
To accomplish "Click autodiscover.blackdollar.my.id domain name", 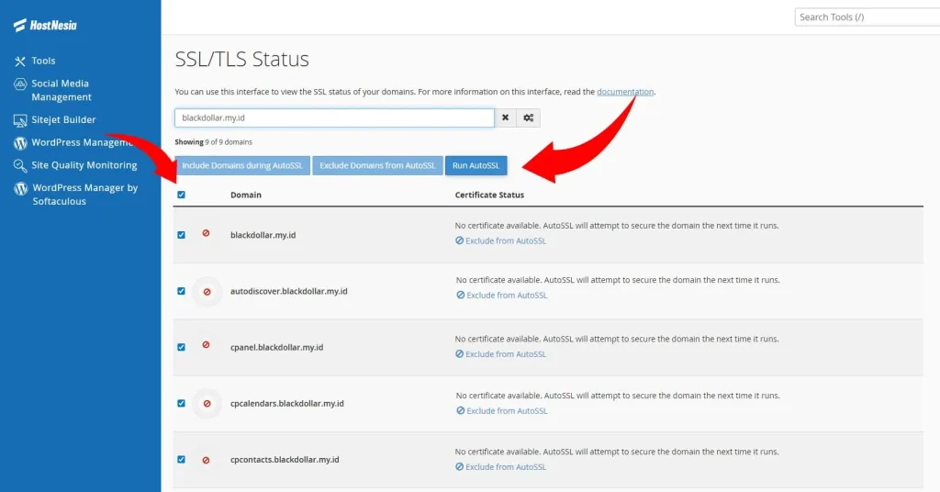I will pyautogui.click(x=289, y=291).
